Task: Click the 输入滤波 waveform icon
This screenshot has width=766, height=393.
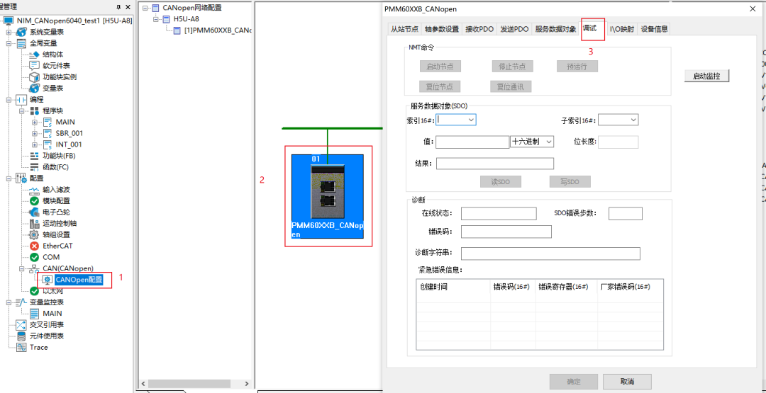Action: click(x=34, y=190)
